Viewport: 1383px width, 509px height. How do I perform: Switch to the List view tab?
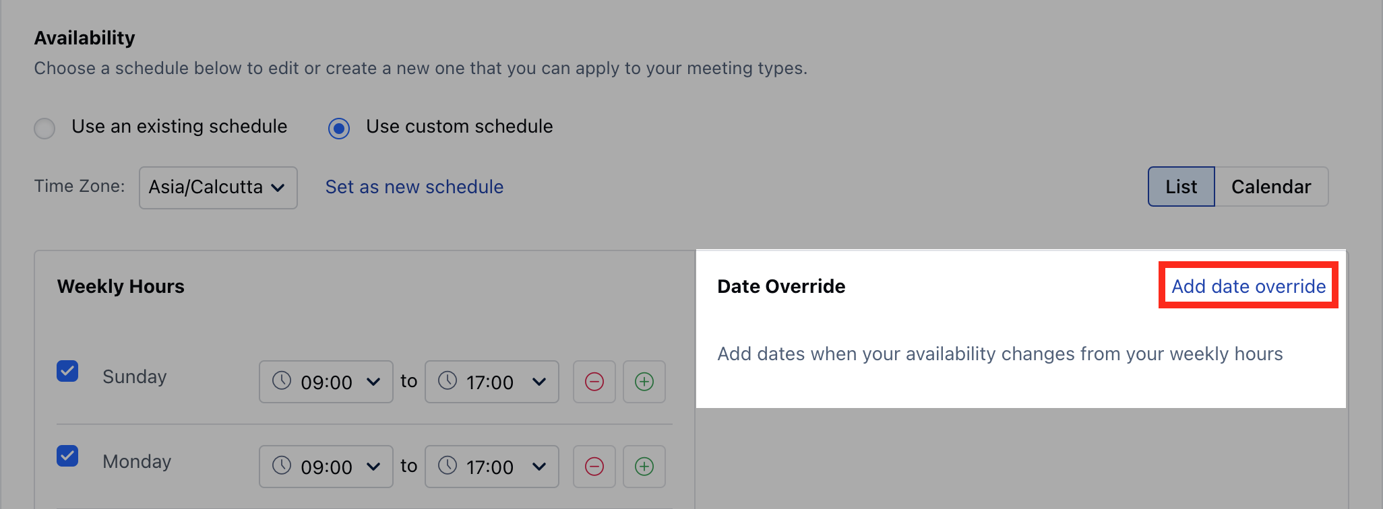point(1181,186)
